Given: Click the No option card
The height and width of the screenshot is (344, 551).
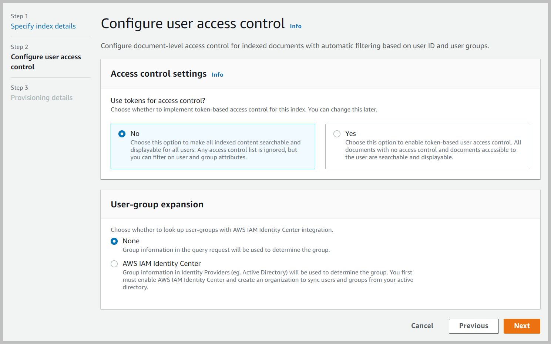Looking at the screenshot, I should (213, 147).
